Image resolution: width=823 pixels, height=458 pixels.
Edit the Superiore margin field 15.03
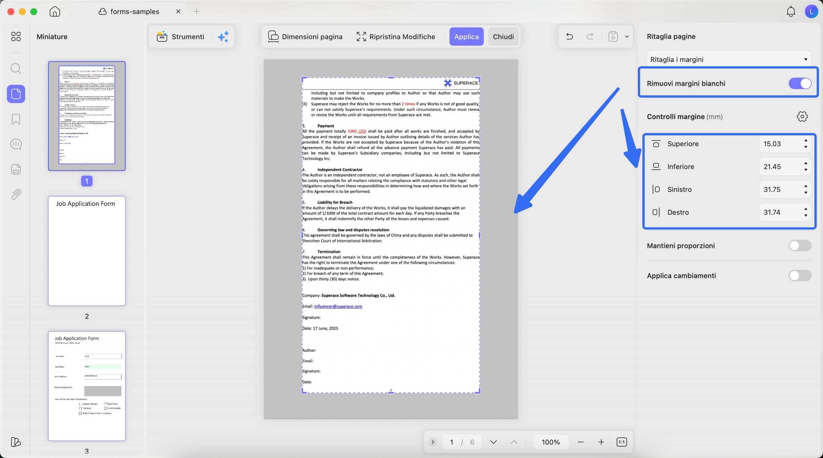click(x=781, y=144)
